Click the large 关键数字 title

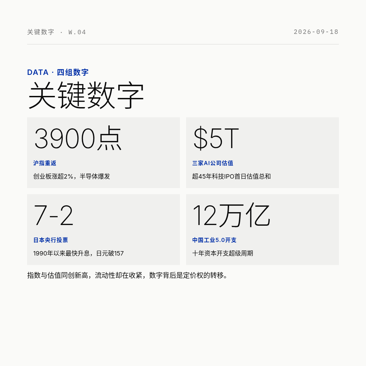(x=86, y=95)
